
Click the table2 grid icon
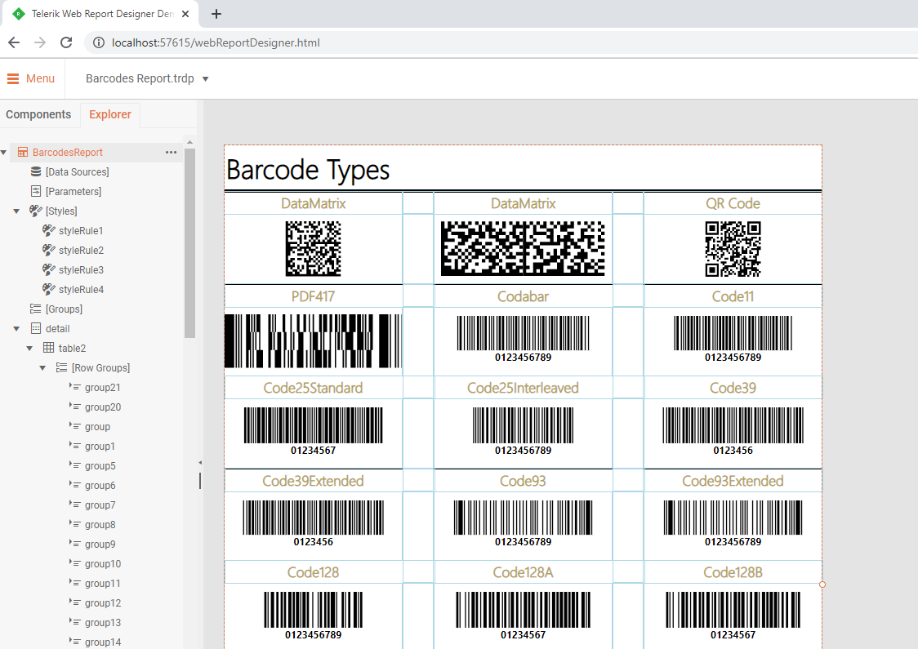48,349
